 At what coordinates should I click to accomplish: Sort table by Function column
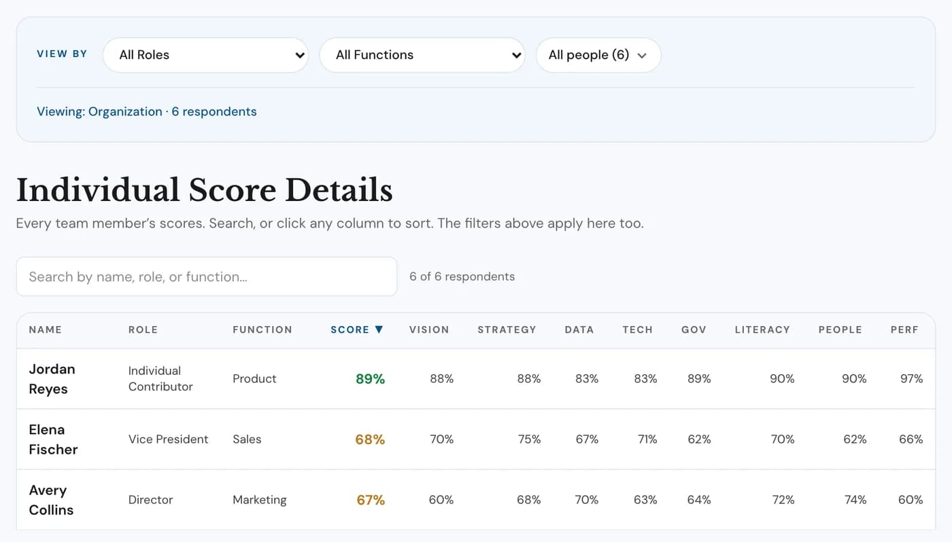[262, 329]
